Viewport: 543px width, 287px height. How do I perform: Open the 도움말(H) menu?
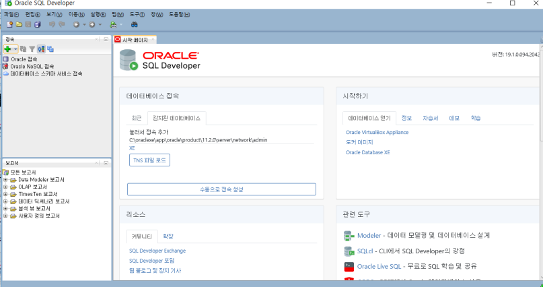coord(180,15)
